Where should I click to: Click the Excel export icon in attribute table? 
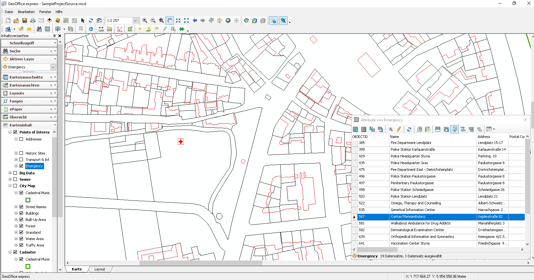428,129
